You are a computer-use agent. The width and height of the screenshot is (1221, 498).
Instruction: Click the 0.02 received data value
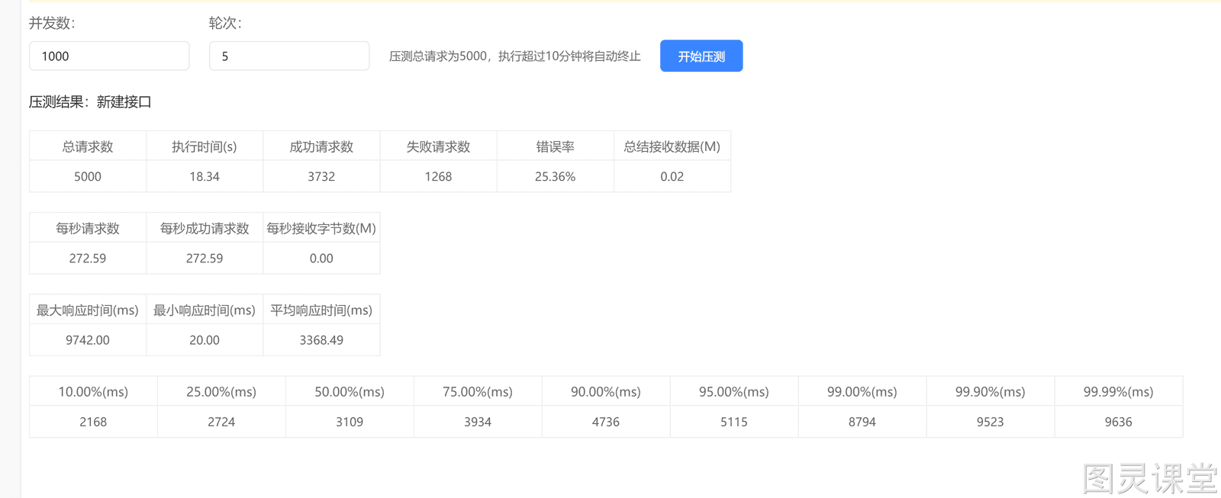click(672, 176)
